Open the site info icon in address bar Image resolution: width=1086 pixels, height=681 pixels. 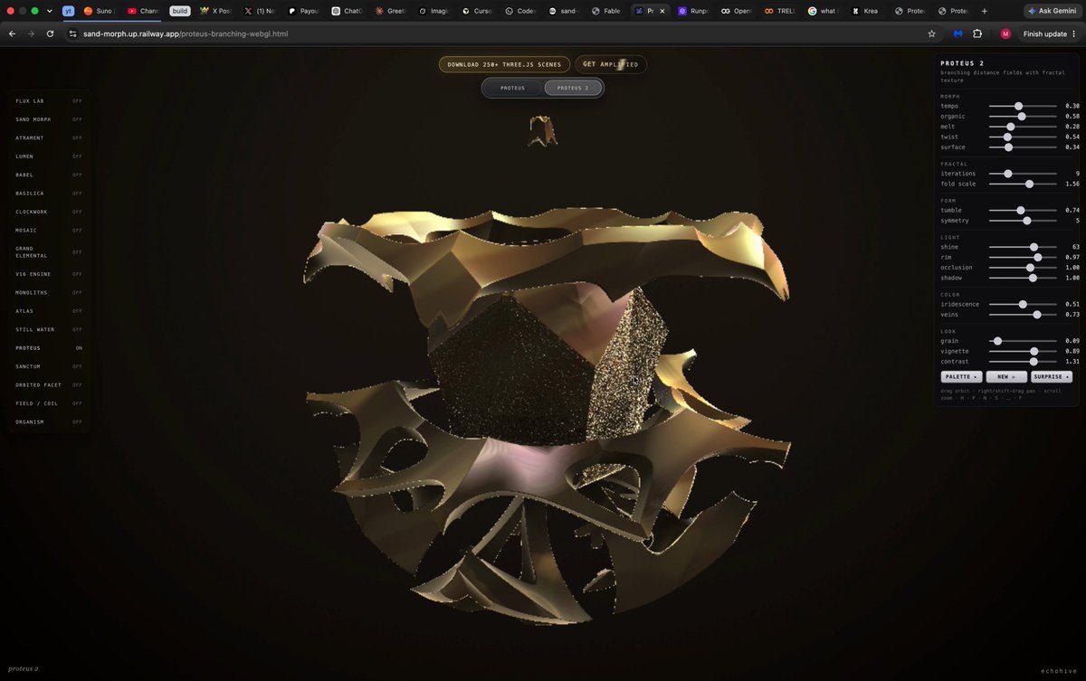click(x=73, y=33)
